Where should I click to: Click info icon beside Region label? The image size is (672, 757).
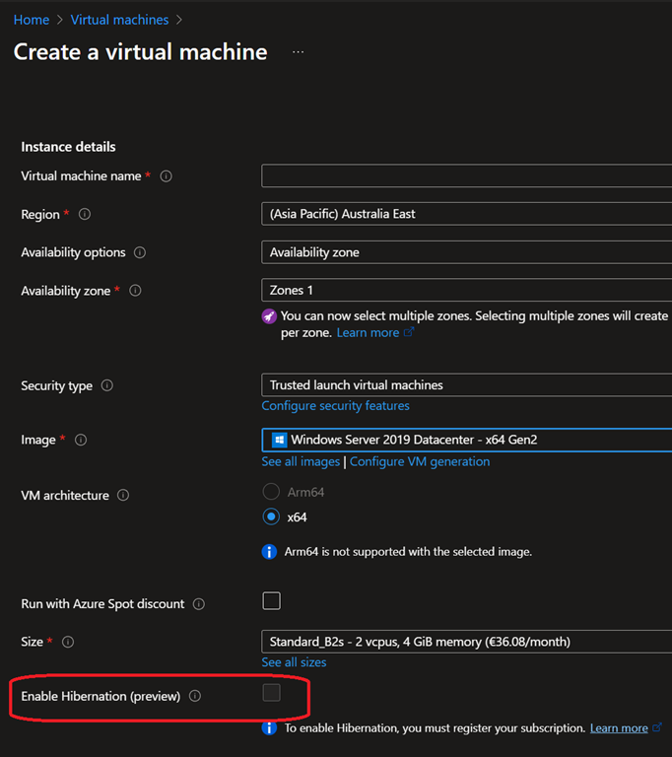point(85,214)
